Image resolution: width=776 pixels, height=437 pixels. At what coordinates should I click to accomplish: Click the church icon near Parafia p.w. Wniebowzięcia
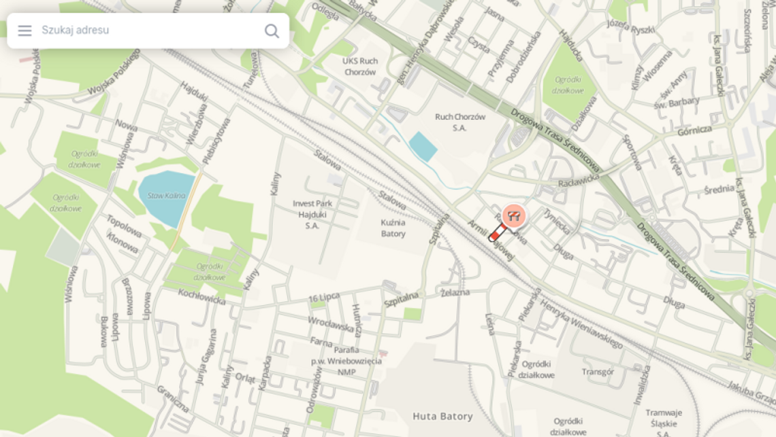tap(383, 353)
